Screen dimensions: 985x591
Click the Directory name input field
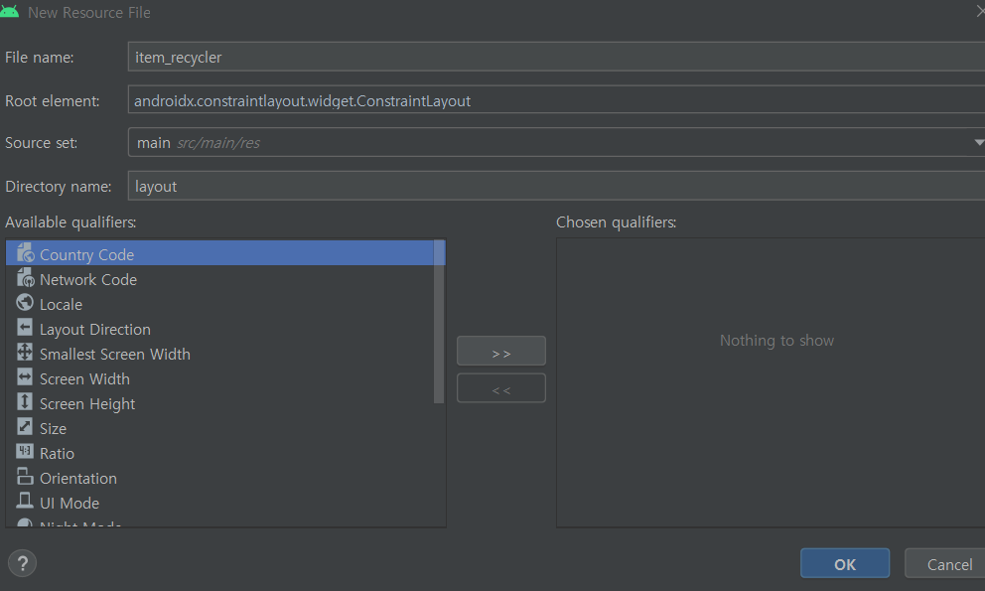[x=557, y=186]
